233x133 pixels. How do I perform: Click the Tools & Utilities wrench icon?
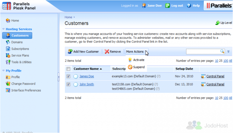8,62
